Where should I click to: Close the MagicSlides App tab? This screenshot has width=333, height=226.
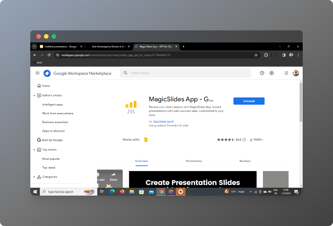176,46
